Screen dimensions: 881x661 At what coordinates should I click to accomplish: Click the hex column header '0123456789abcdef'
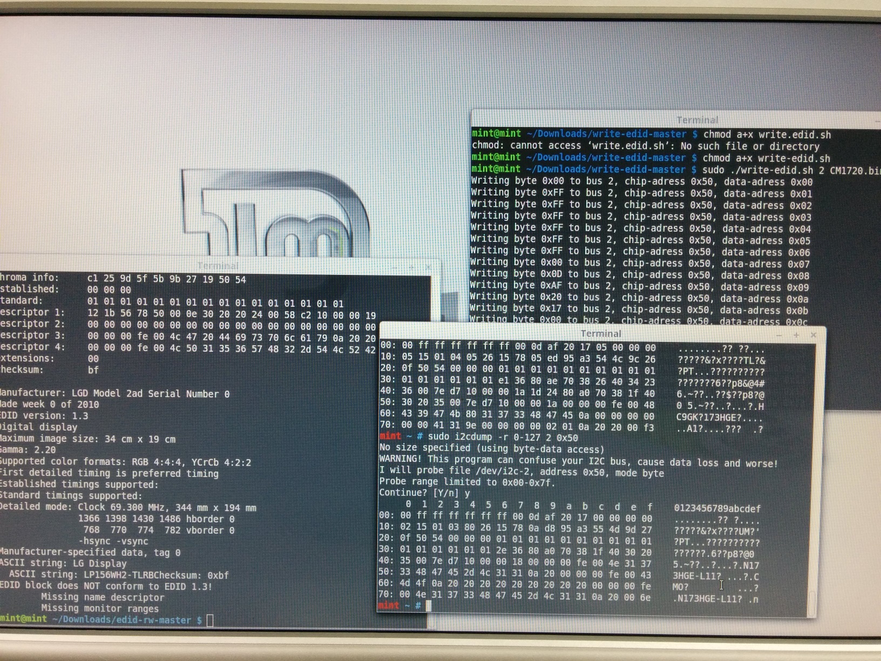click(717, 508)
